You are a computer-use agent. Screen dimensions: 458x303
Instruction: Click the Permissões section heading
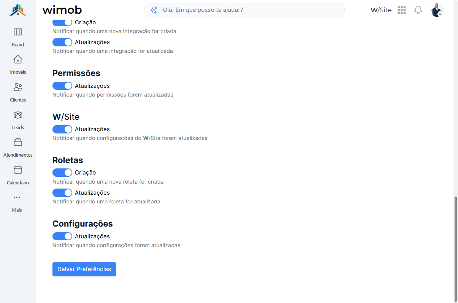pyautogui.click(x=76, y=73)
